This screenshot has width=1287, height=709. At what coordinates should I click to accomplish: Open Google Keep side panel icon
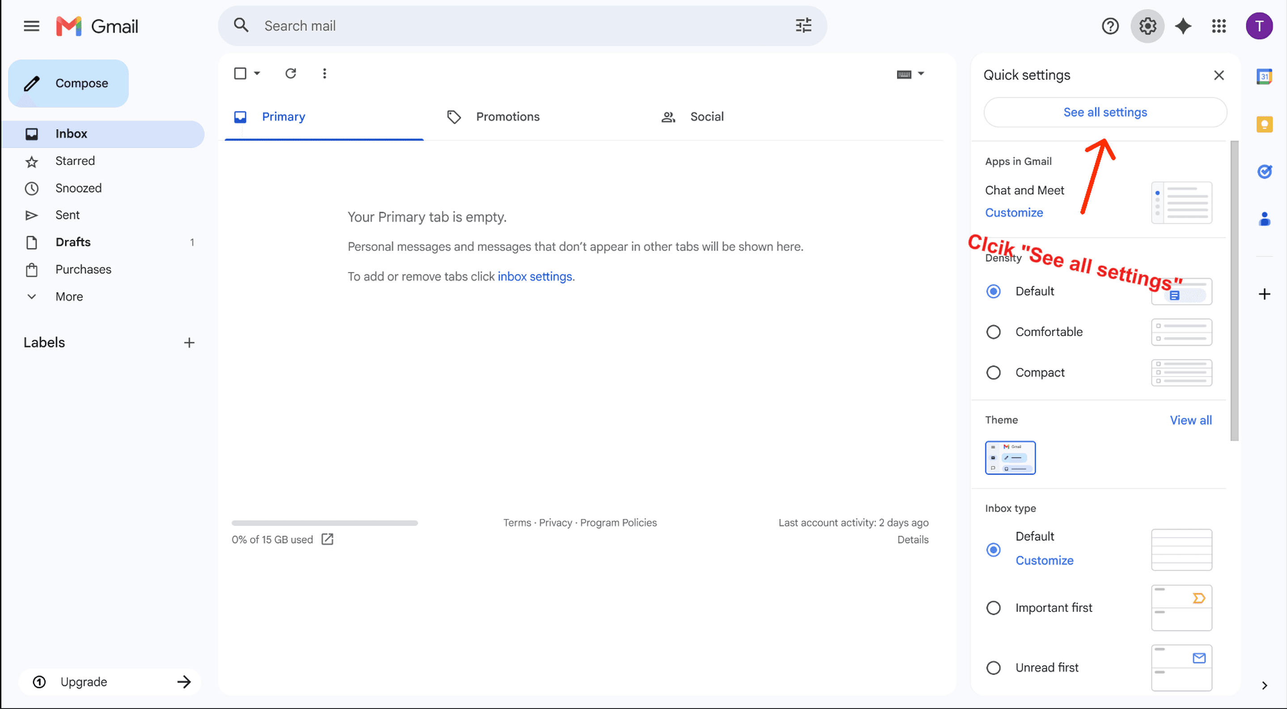1265,124
